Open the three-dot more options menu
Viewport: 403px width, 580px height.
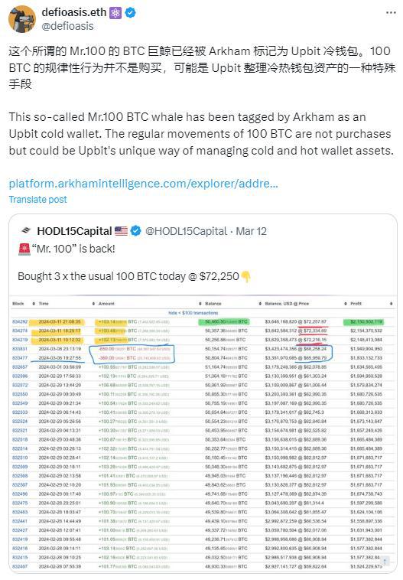[391, 12]
